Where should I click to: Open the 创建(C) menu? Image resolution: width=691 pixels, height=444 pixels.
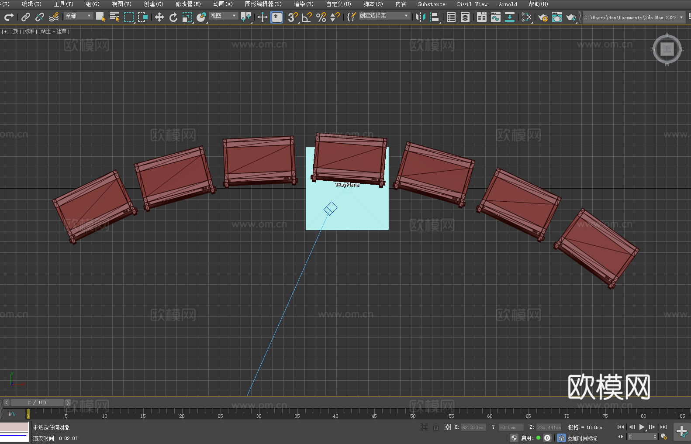[x=153, y=4]
